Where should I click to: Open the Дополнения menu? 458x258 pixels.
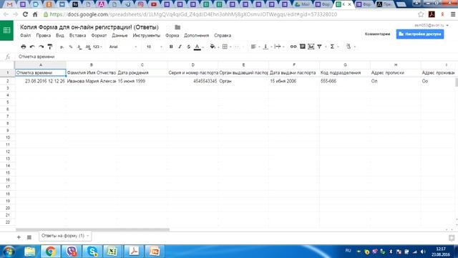pyautogui.click(x=196, y=35)
